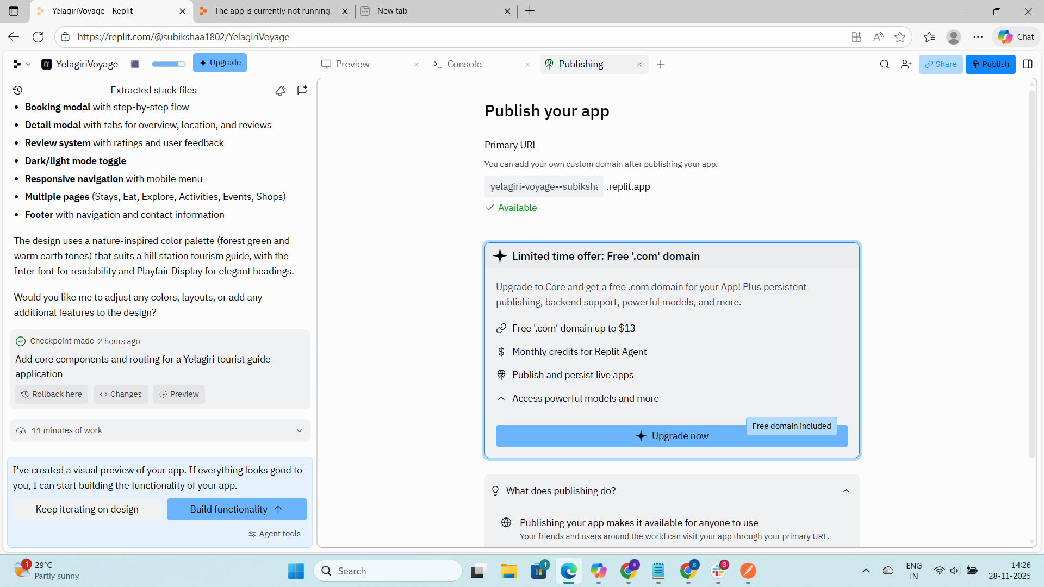This screenshot has height=587, width=1044.
Task: Collapse the What does publishing do section
Action: click(846, 491)
